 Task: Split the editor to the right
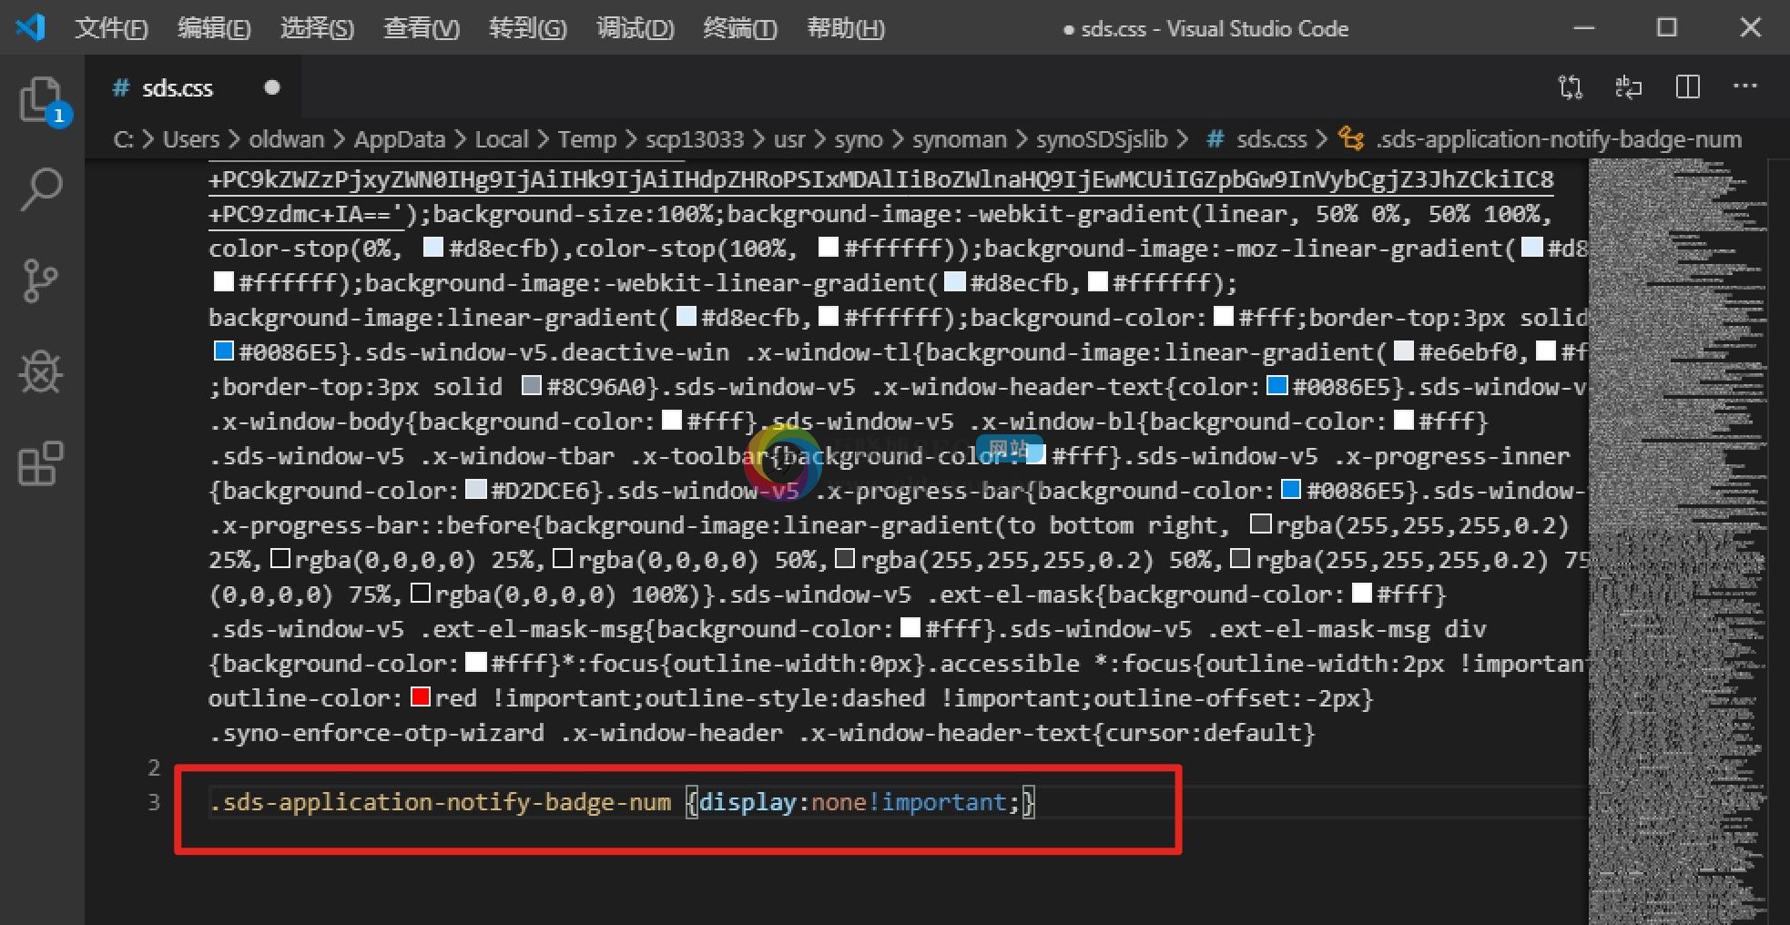pyautogui.click(x=1687, y=86)
